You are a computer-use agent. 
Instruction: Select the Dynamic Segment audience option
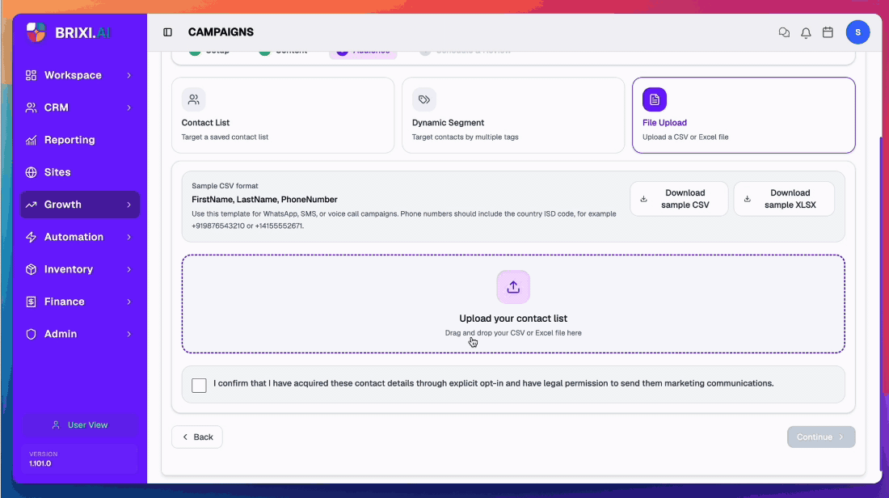click(513, 115)
